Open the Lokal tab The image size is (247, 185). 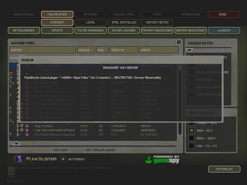[x=90, y=23]
